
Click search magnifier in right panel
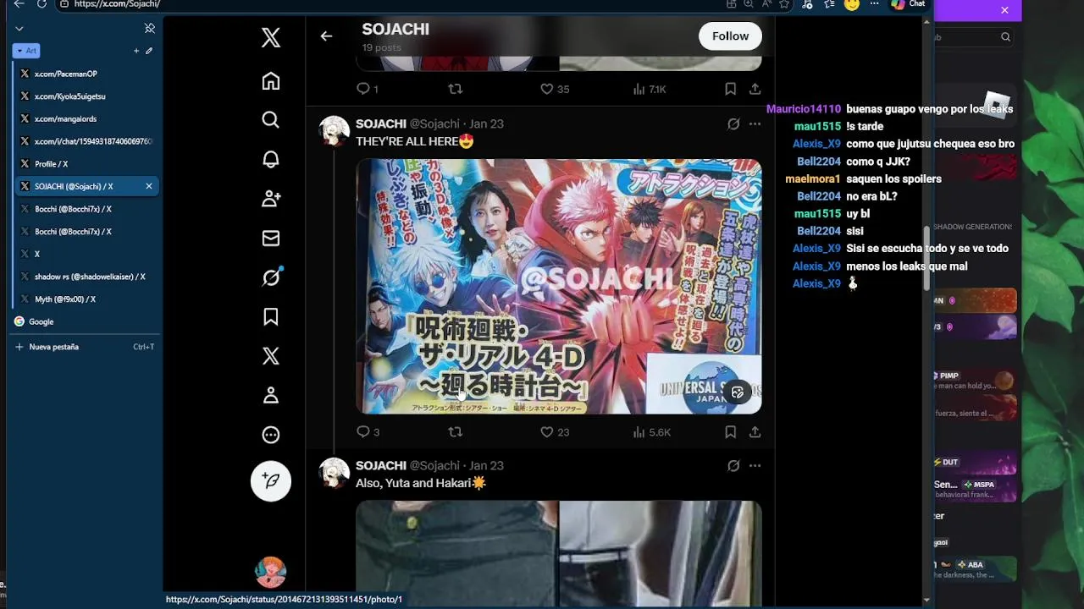(1005, 37)
